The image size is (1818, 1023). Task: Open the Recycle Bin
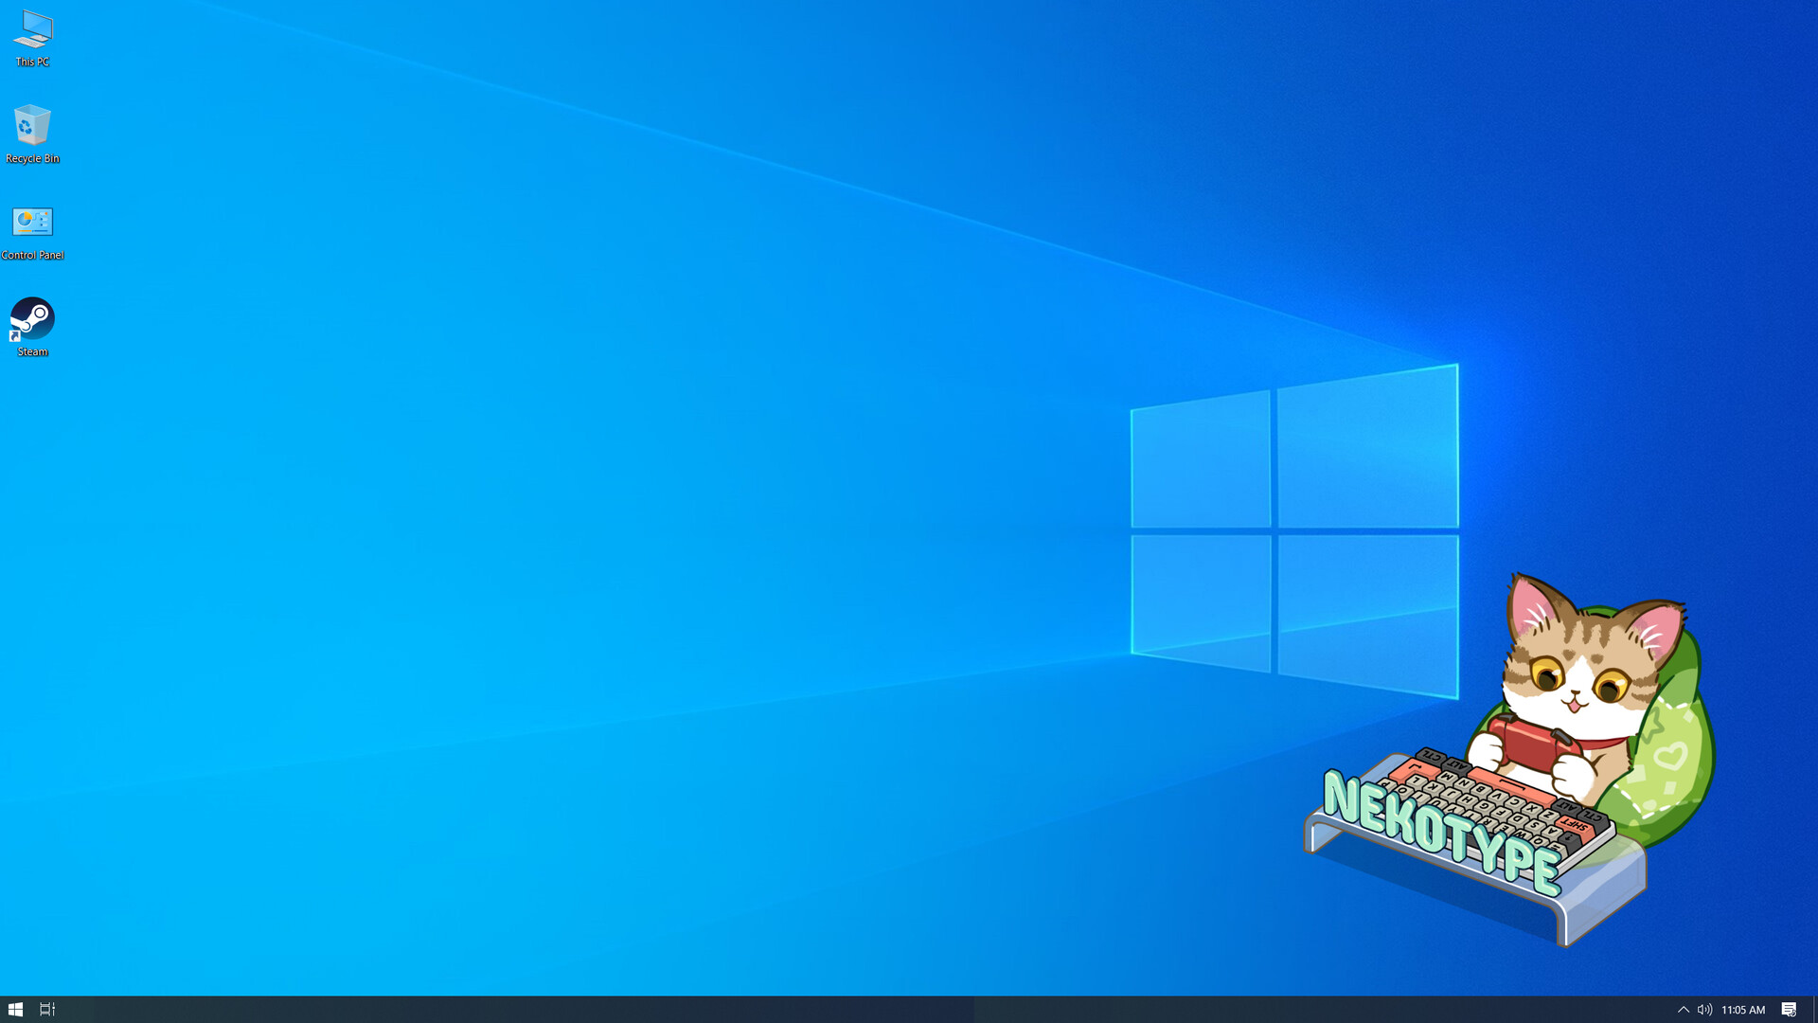(31, 125)
